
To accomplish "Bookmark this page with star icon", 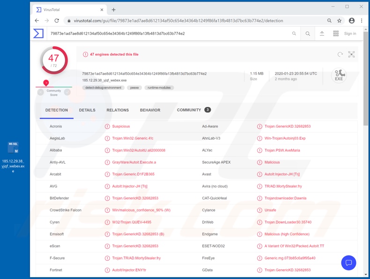I will click(x=340, y=21).
